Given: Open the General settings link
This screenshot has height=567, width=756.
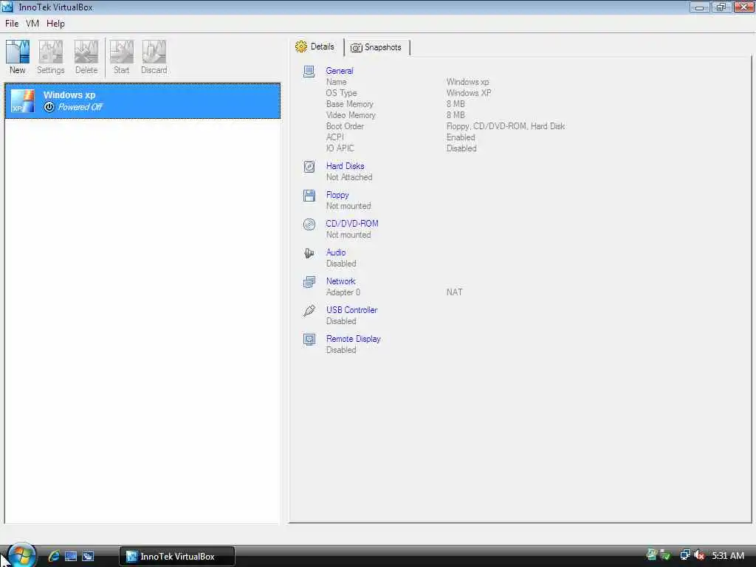Looking at the screenshot, I should coord(340,71).
